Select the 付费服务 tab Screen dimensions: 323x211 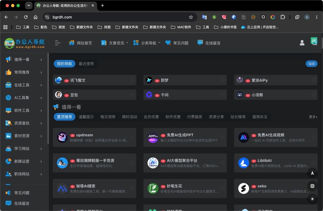coord(195,117)
